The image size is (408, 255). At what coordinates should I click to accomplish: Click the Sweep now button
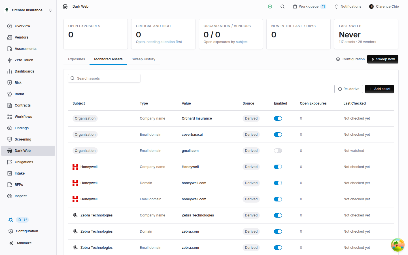coord(383,59)
